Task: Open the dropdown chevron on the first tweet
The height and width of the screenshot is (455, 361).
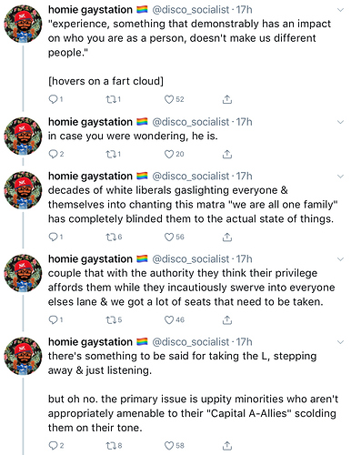Action: click(x=341, y=10)
